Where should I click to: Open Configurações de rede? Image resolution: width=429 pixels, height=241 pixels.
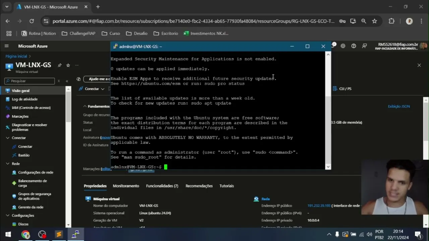pyautogui.click(x=36, y=172)
